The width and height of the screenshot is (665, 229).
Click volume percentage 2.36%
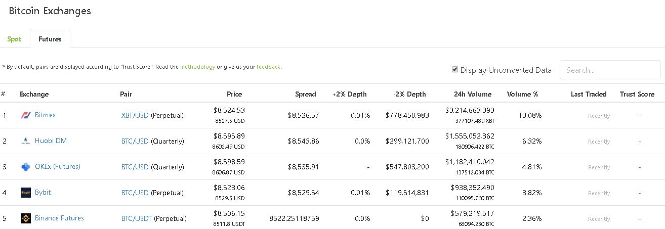[x=532, y=218]
